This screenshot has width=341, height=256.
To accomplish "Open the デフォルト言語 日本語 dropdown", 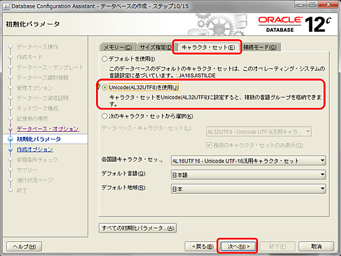I will pyautogui.click(x=248, y=175).
